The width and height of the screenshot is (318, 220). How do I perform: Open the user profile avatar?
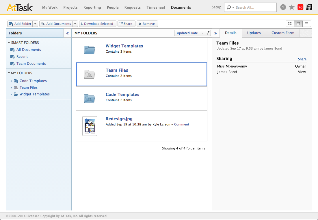(x=309, y=7)
